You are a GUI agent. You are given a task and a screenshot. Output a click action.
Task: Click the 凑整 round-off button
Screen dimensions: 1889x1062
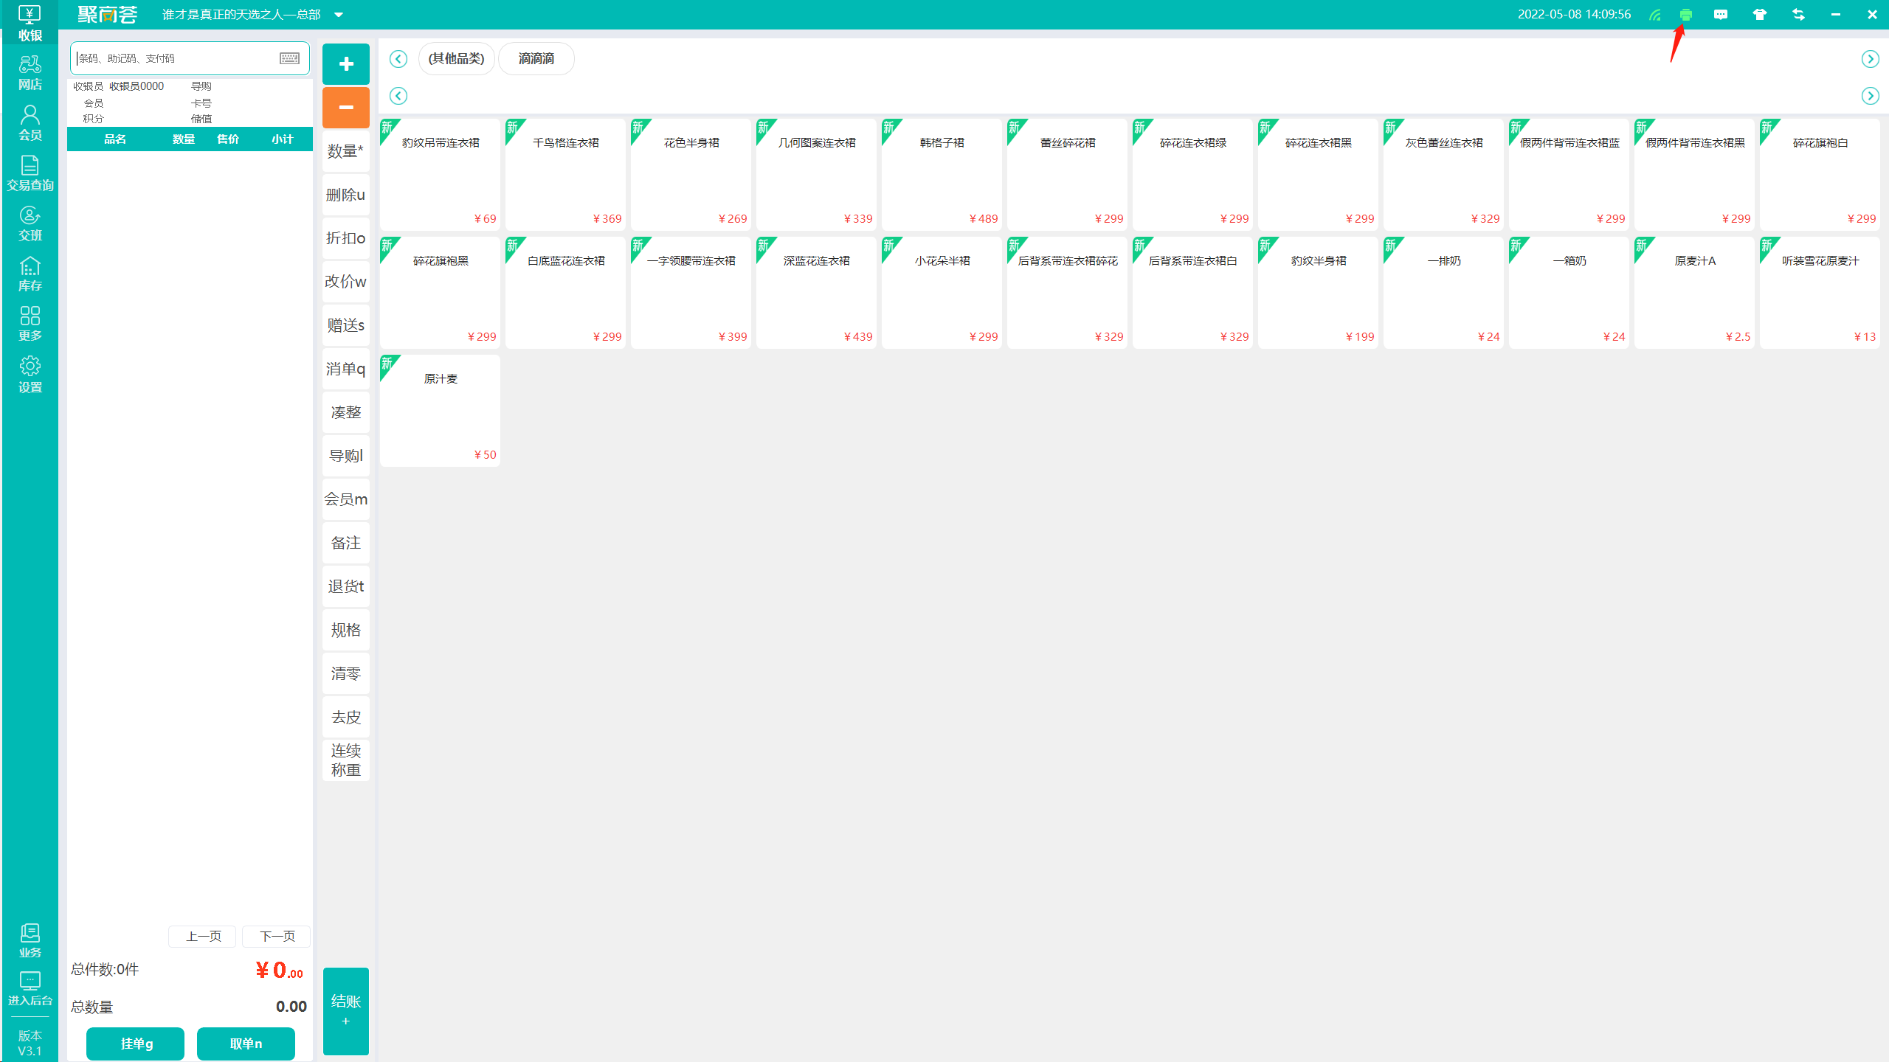345,412
